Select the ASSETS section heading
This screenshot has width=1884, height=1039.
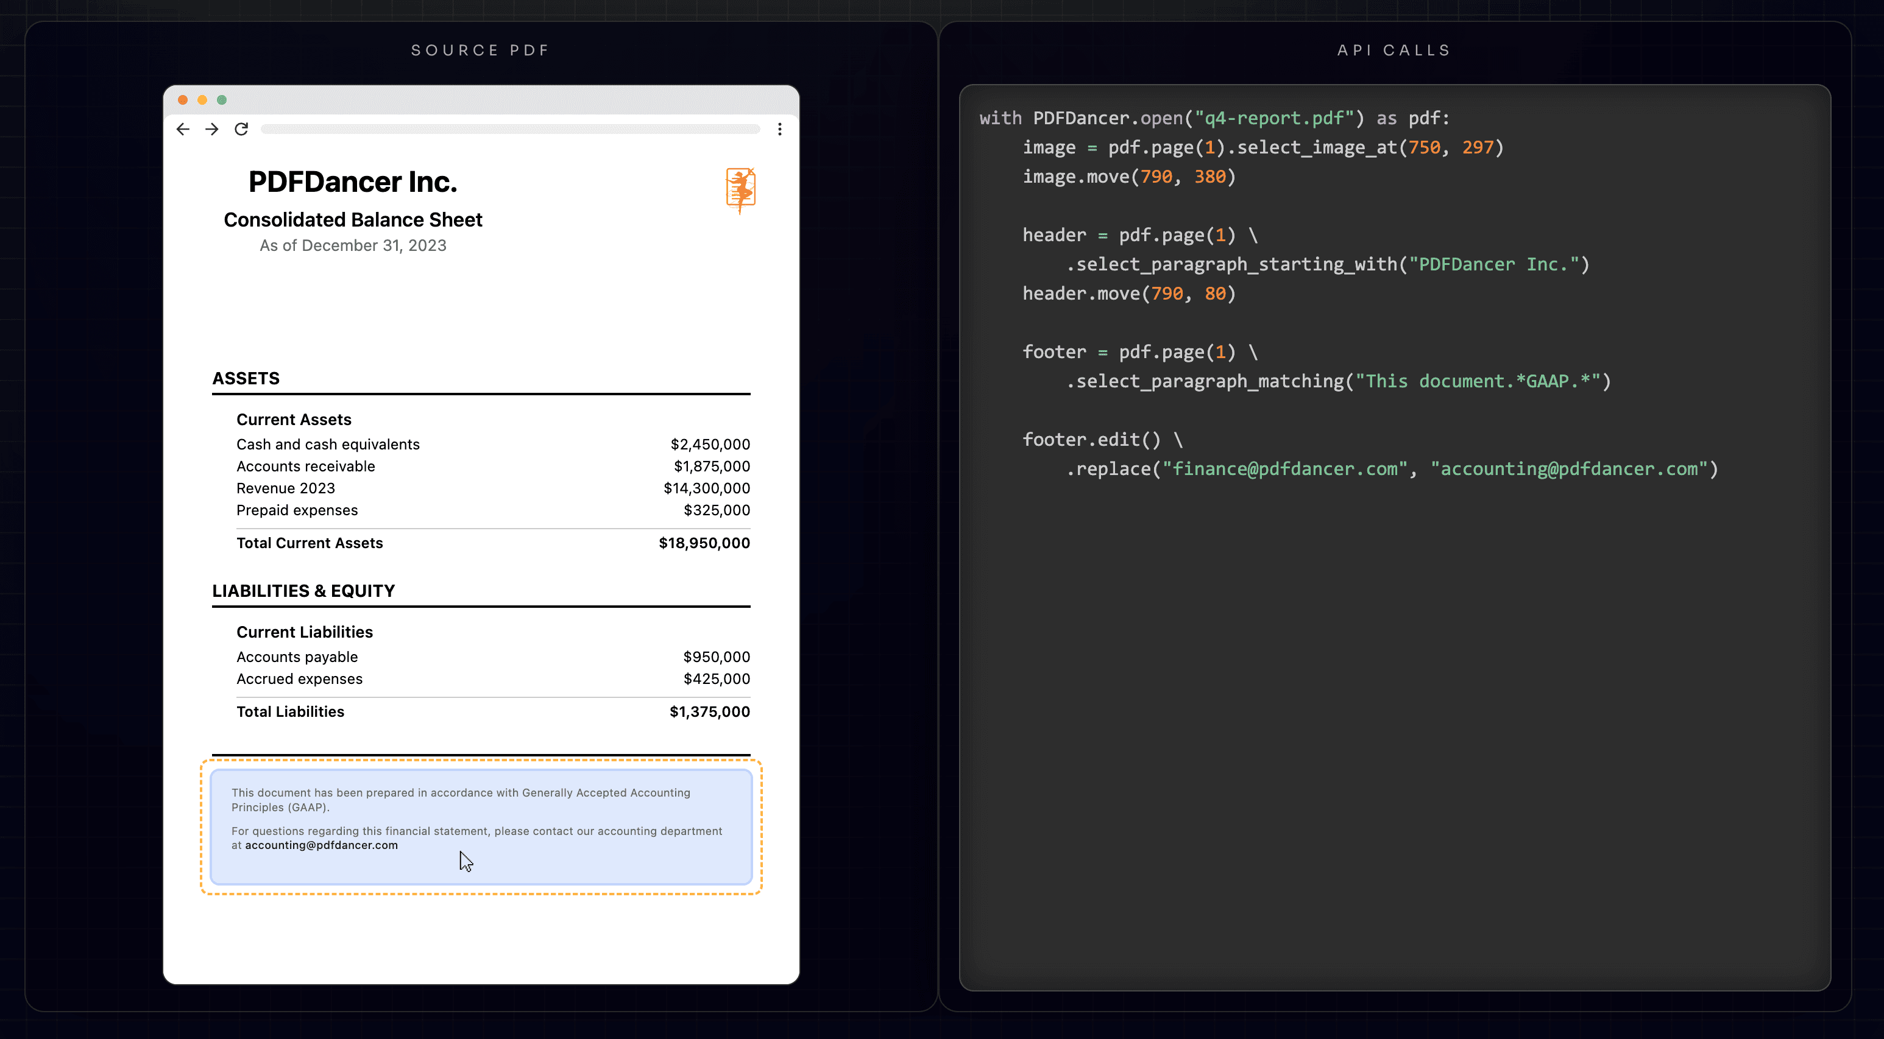tap(246, 378)
